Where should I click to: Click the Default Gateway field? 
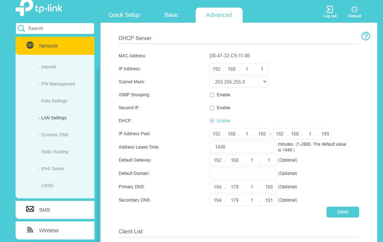[243, 160]
